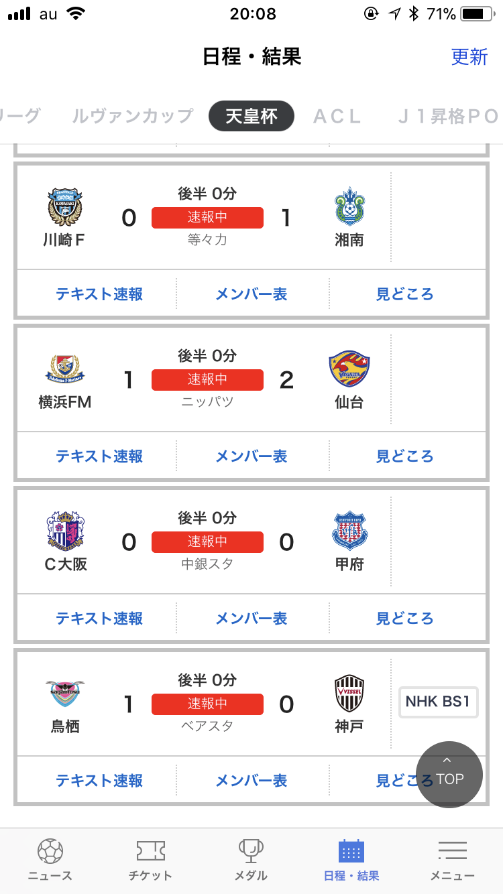
Task: Switch to the ルヴァンカップ tab
Action: pos(133,116)
